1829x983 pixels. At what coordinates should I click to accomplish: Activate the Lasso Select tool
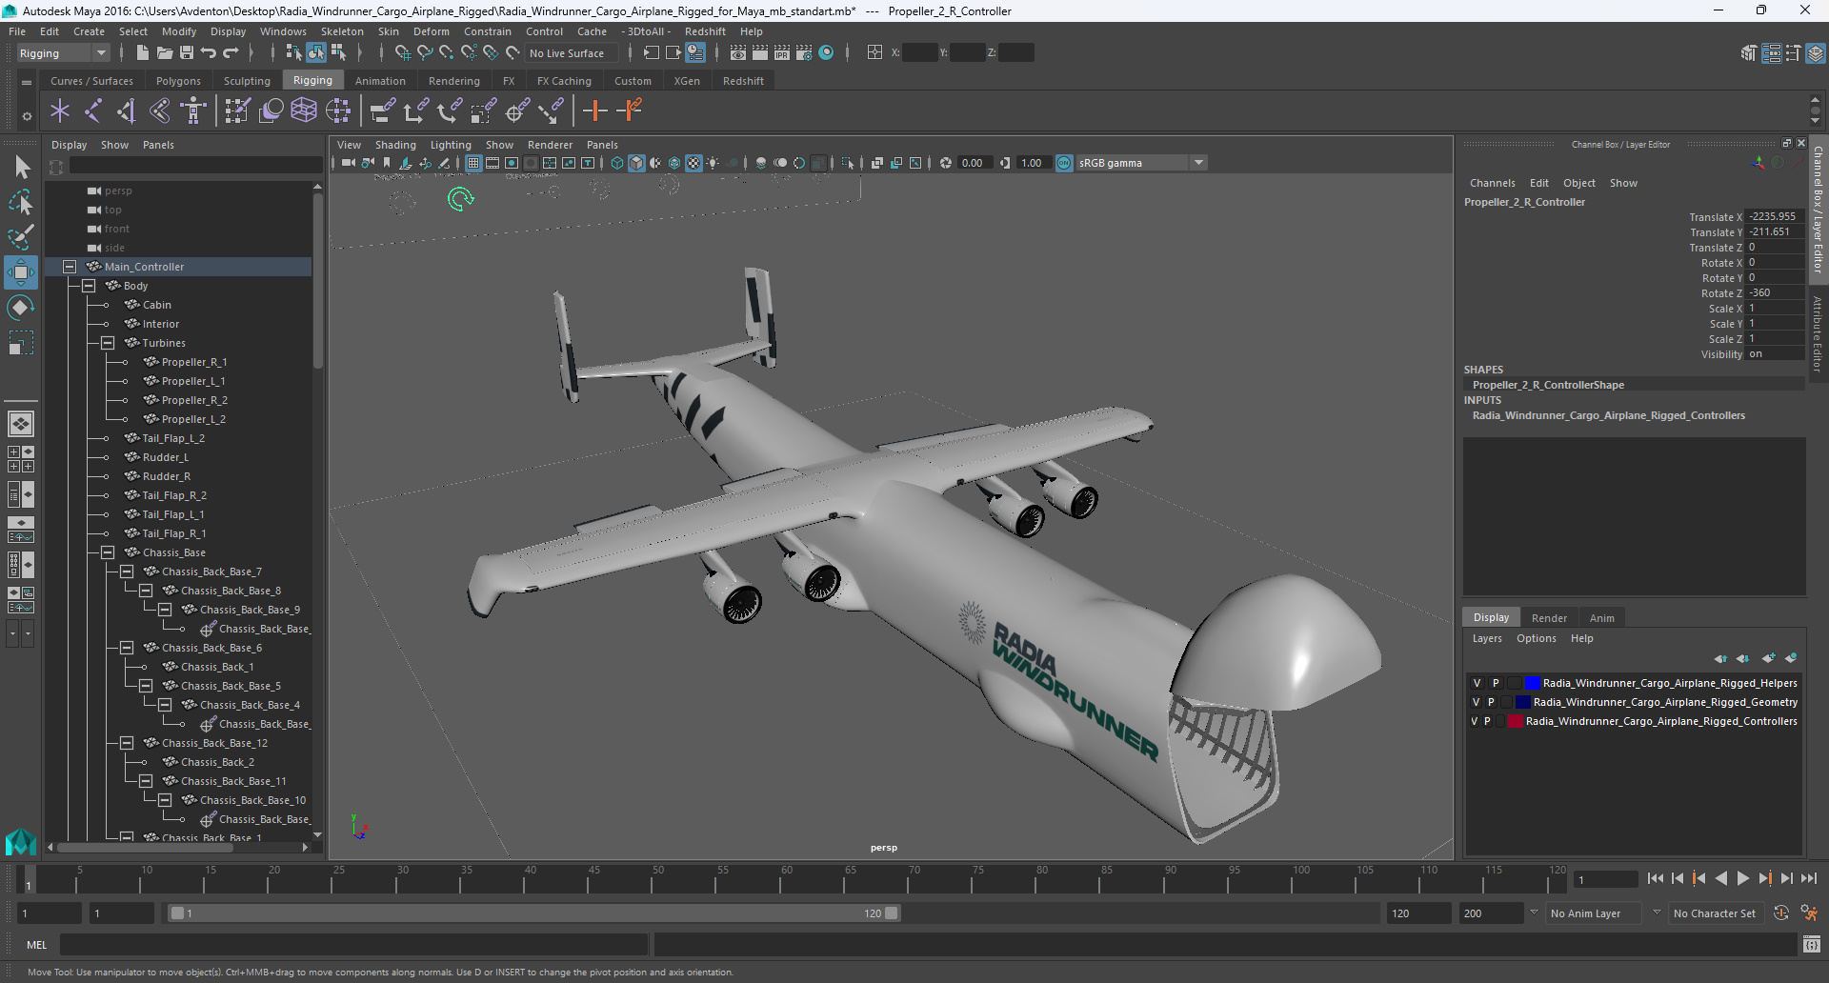pos(21,202)
